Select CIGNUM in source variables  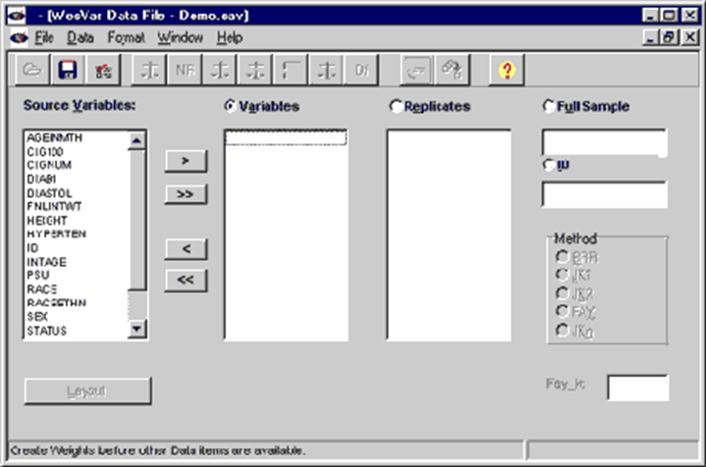(x=49, y=165)
